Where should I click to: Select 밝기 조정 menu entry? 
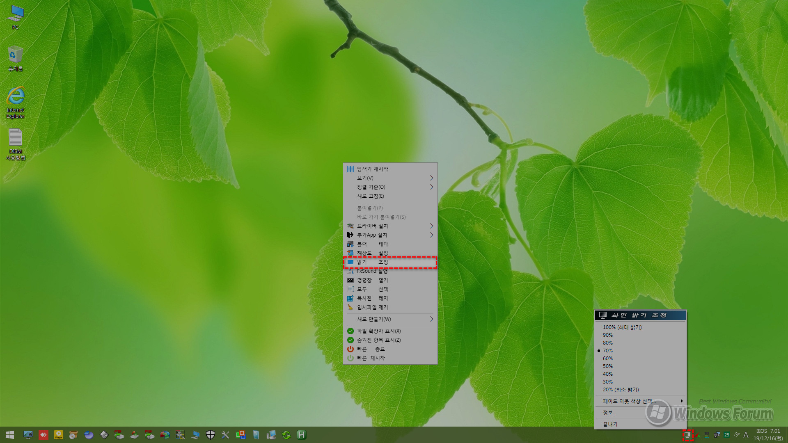tap(390, 262)
